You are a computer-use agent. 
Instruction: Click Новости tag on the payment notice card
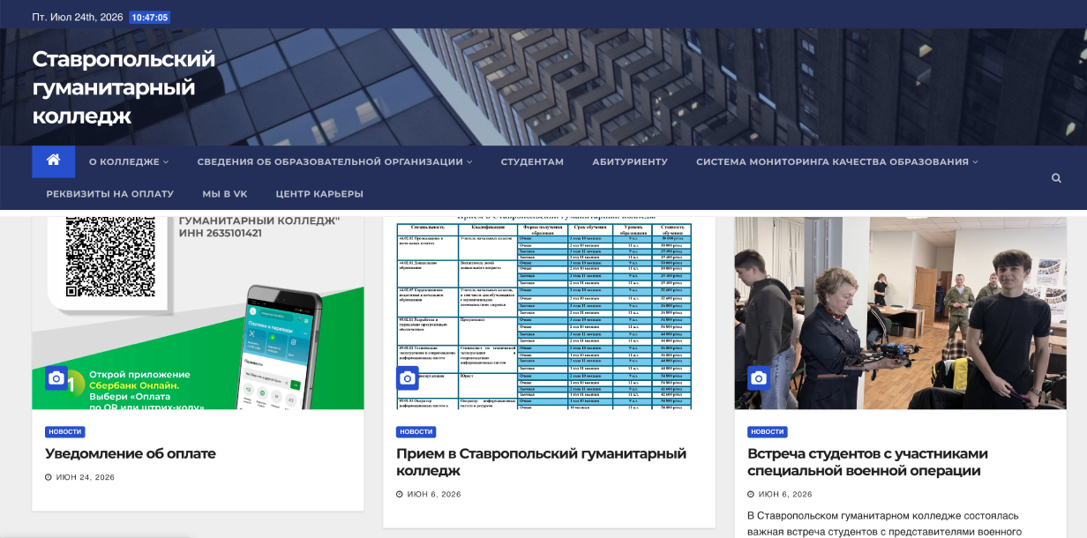coord(65,432)
